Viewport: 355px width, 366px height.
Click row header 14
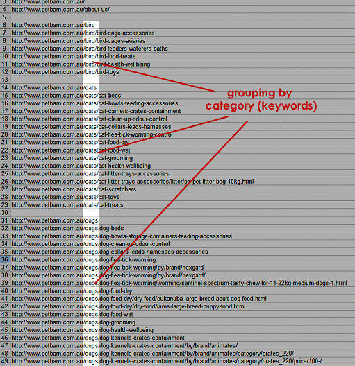tap(5, 87)
